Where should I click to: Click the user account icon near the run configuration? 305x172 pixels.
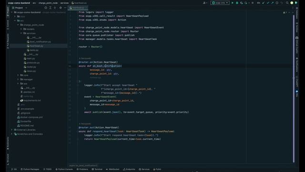(x=204, y=3)
